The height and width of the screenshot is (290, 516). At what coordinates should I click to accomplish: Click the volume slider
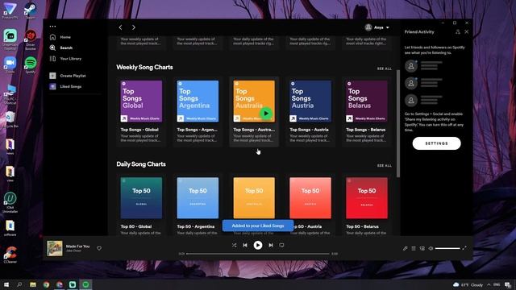pyautogui.click(x=447, y=249)
